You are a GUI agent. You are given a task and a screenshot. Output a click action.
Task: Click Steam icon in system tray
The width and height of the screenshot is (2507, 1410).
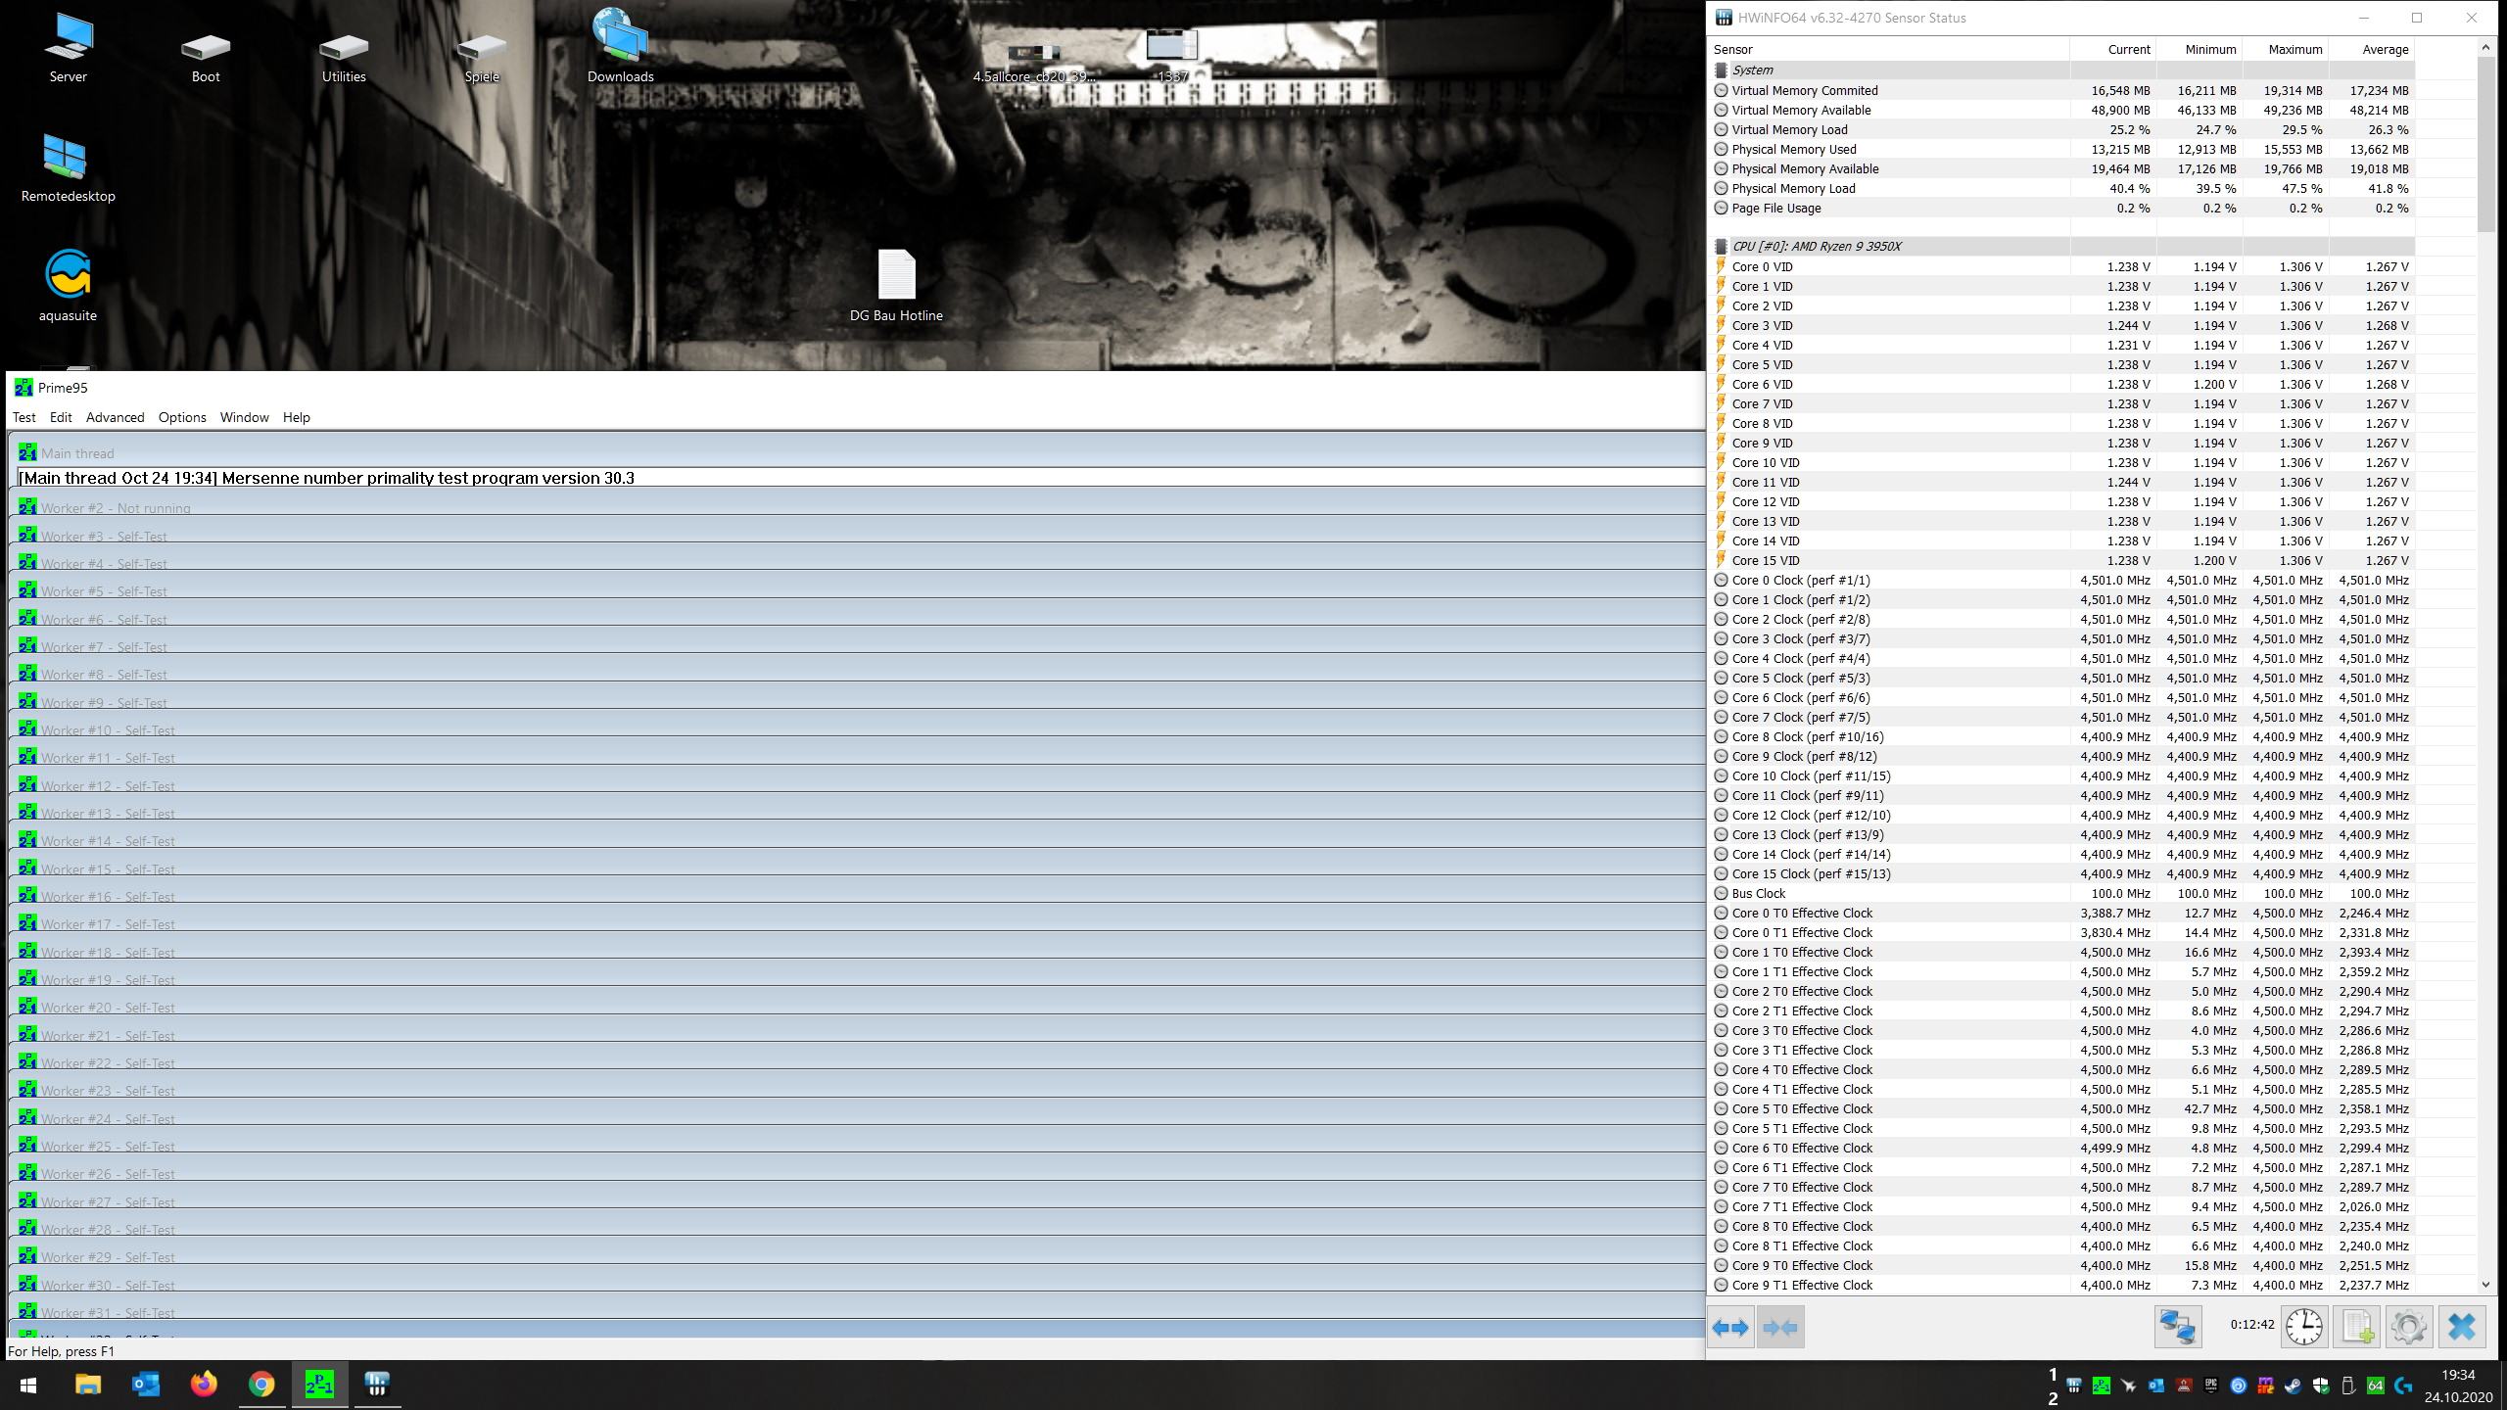click(2293, 1386)
